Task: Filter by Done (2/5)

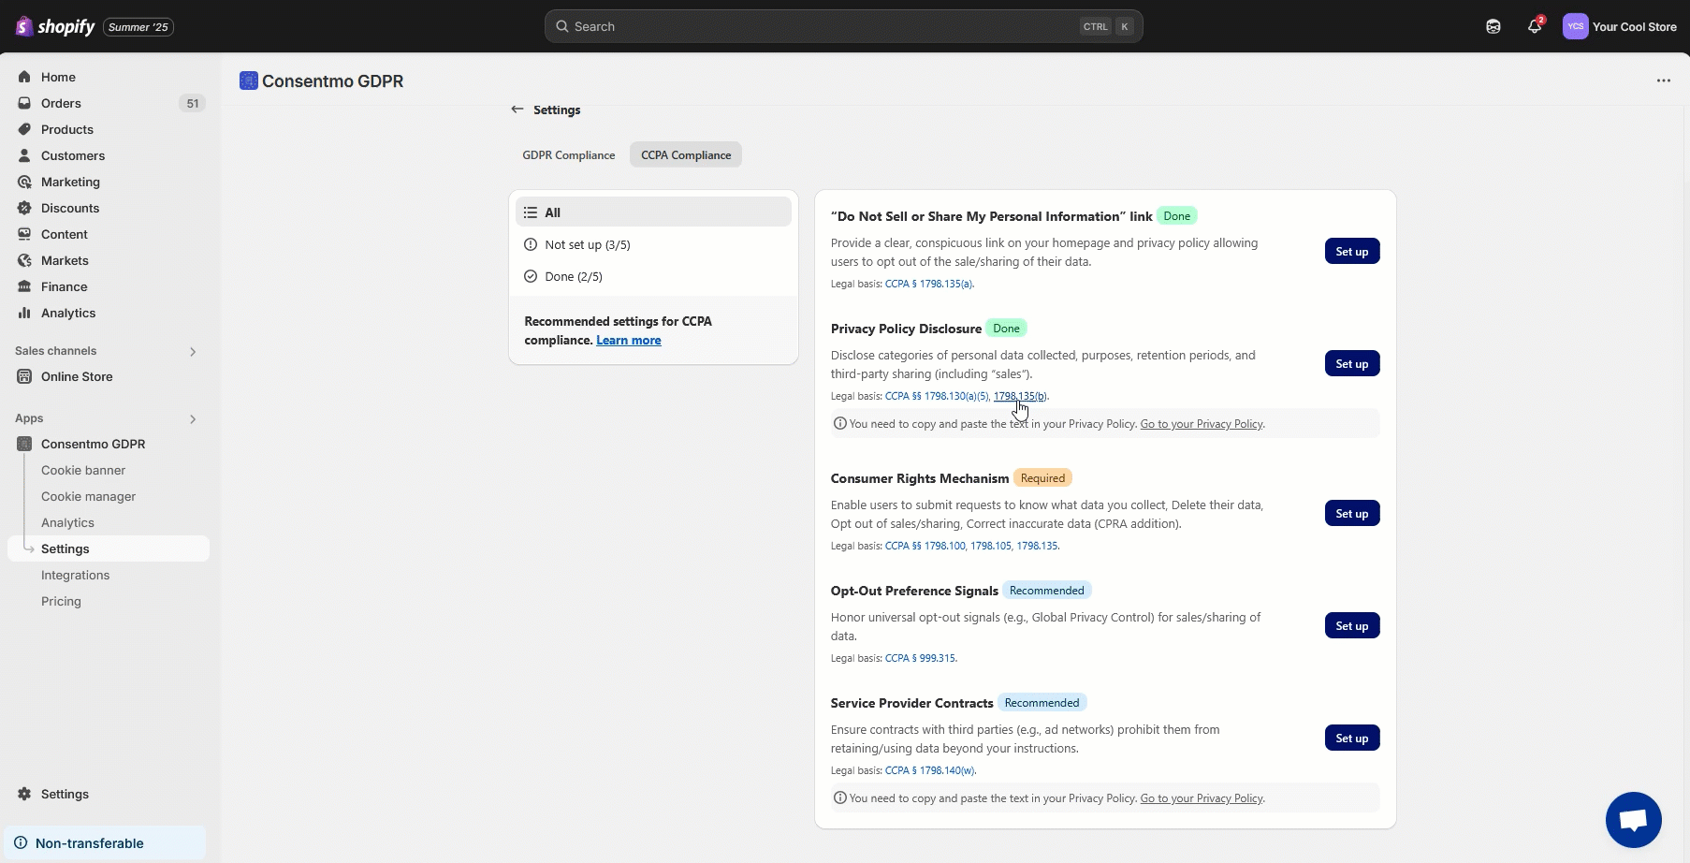Action: tap(653, 276)
